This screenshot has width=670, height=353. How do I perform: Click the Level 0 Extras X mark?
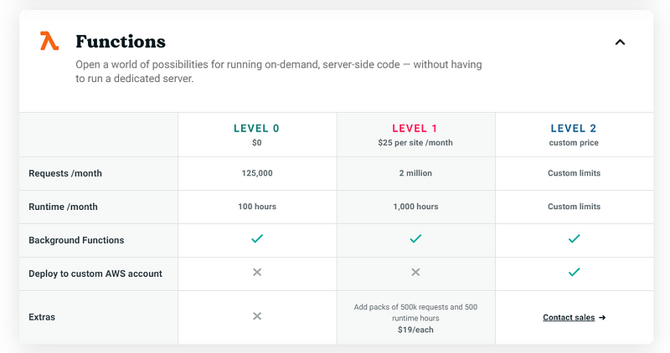257,316
